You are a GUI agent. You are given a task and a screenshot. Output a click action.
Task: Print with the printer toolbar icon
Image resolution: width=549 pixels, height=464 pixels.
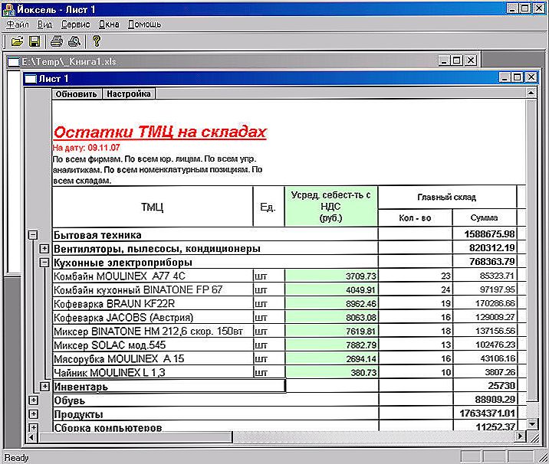coord(57,41)
